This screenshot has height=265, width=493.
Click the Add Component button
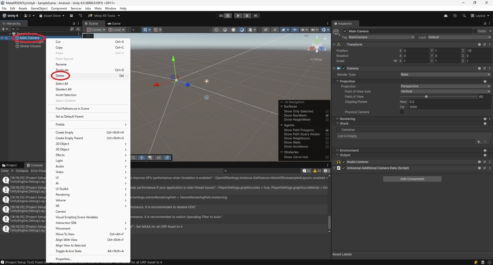412,179
